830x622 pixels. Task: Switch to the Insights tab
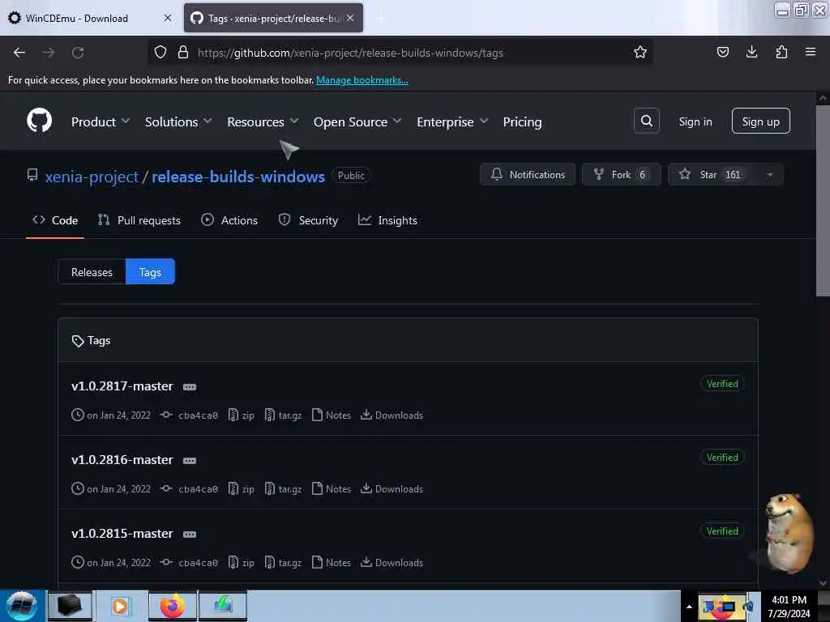(x=387, y=220)
